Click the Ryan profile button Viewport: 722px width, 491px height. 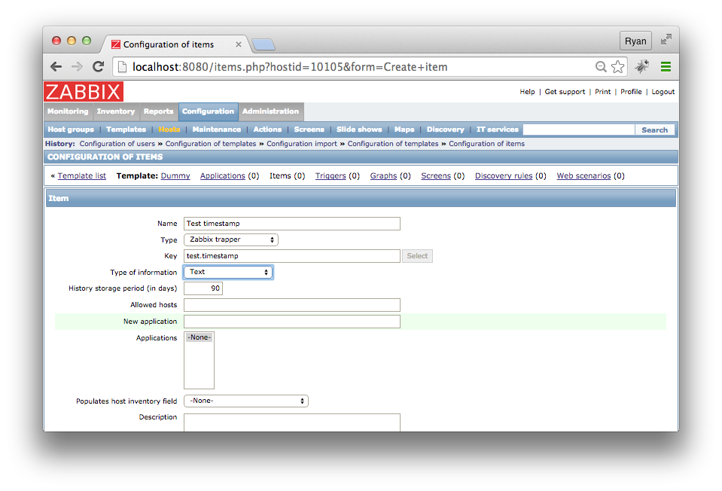pyautogui.click(x=635, y=41)
